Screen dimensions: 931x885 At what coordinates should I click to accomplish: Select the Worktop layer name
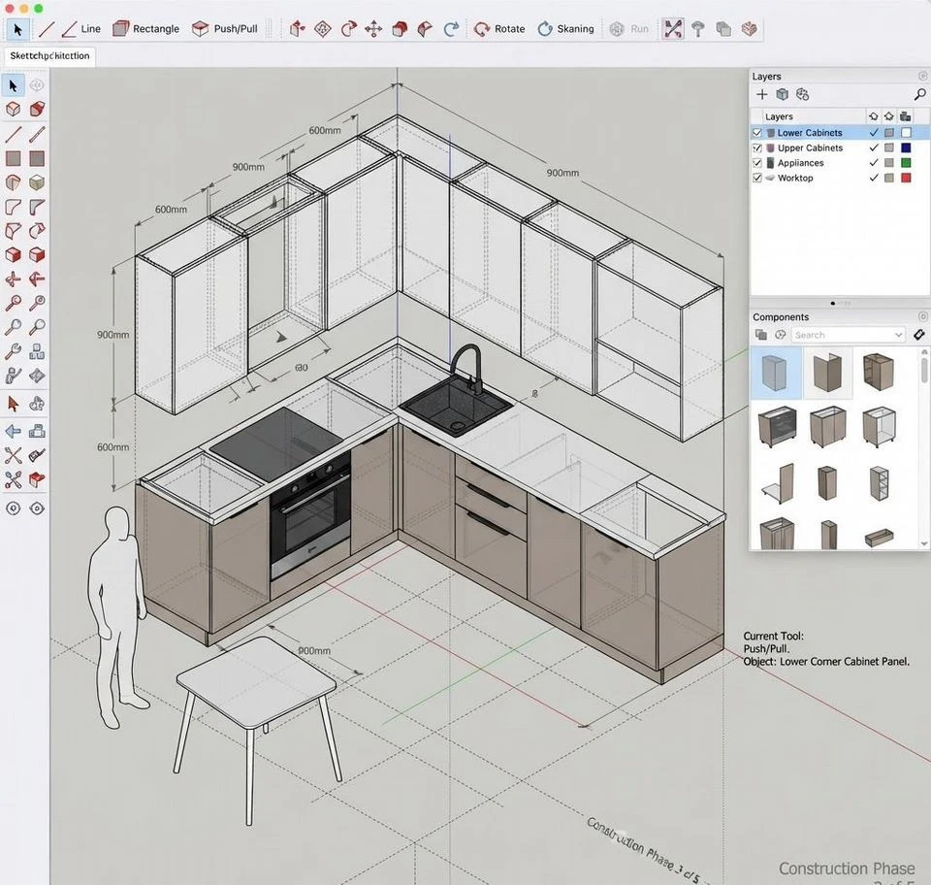[x=795, y=178]
